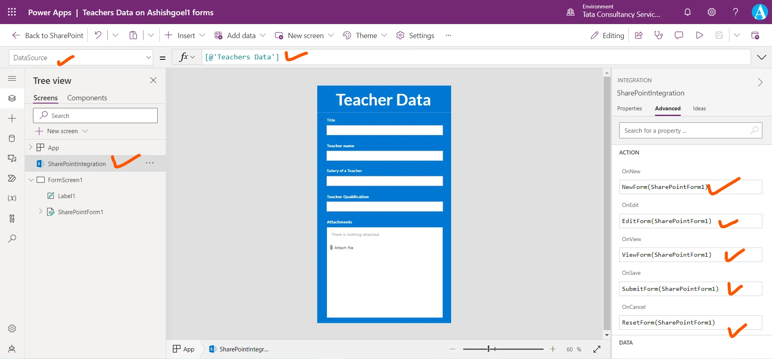This screenshot has height=359, width=772.
Task: Expand the SharePointForm1 tree node
Action: (41, 211)
